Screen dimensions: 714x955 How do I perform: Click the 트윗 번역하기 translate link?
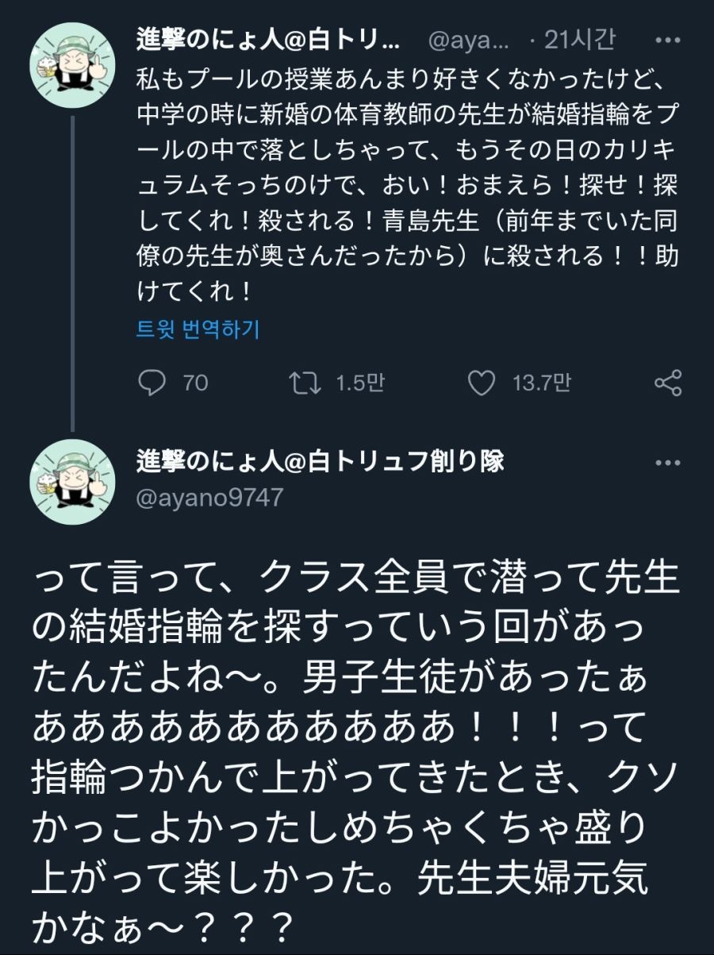198,329
